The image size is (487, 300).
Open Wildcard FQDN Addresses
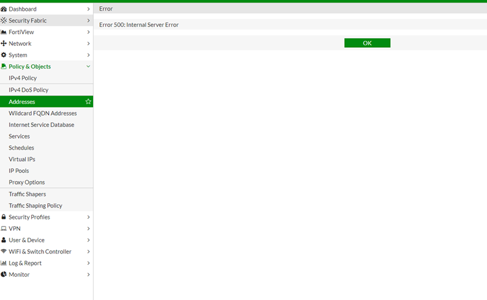(43, 113)
